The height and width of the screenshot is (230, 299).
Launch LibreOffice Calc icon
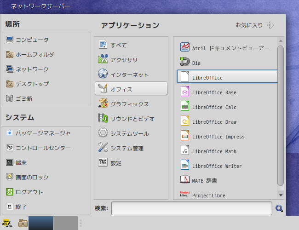coord(184,106)
